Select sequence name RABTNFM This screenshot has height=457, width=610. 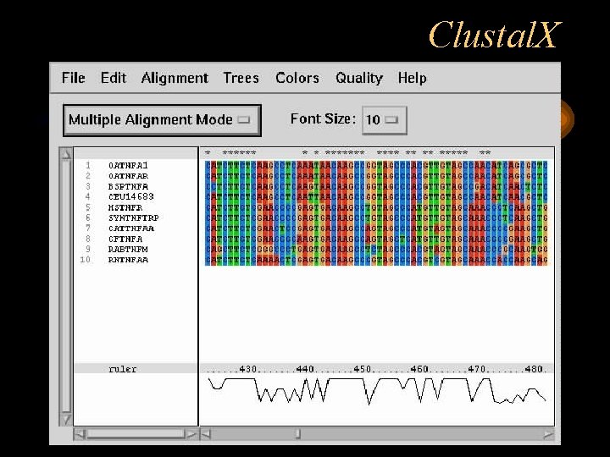(x=128, y=249)
